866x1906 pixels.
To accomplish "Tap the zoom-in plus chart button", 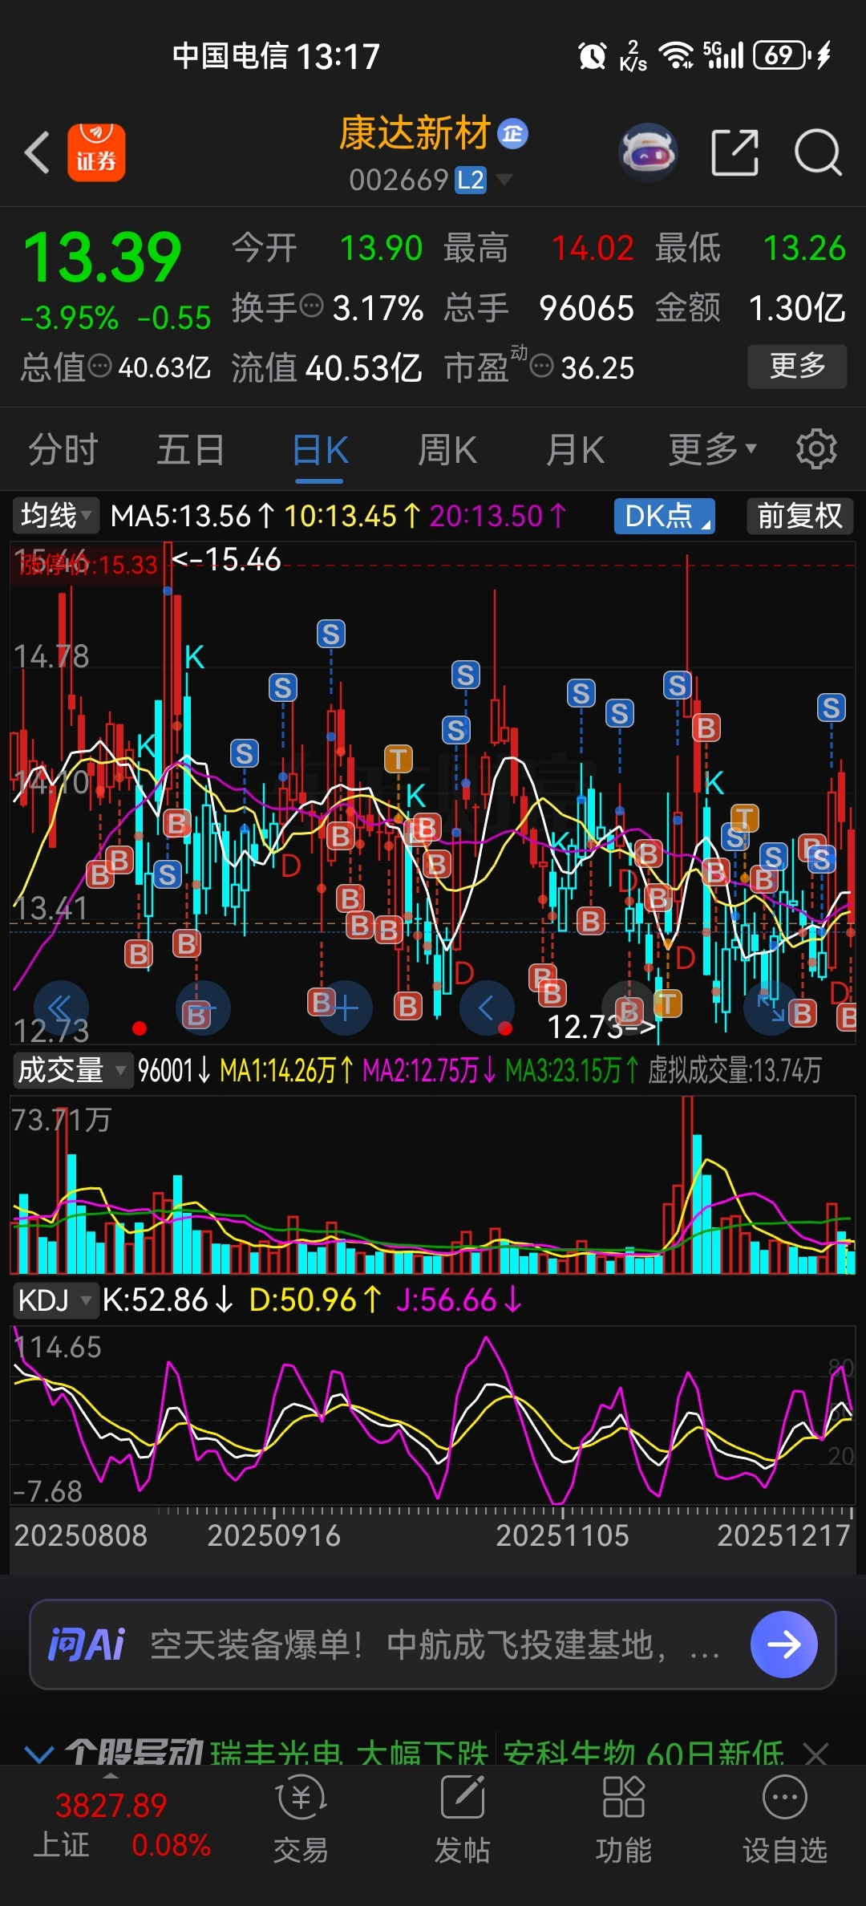I will [345, 1008].
